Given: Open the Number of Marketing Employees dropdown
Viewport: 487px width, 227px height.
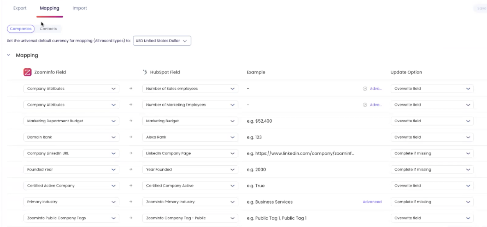Looking at the screenshot, I should [x=190, y=105].
